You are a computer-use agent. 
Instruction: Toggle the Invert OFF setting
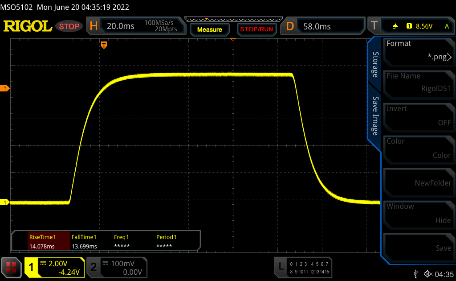click(x=418, y=116)
